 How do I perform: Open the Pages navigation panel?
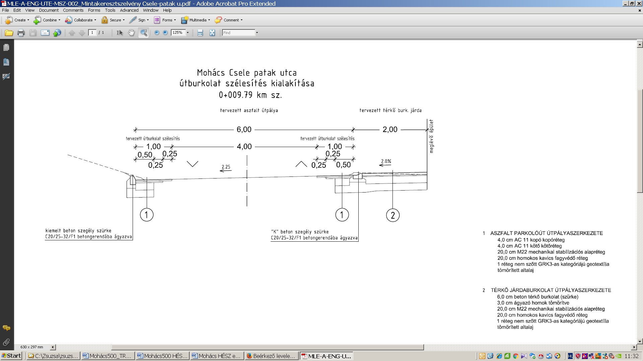[6, 48]
